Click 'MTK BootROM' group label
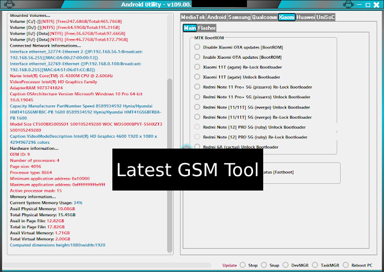This screenshot has height=272, width=384. point(209,38)
